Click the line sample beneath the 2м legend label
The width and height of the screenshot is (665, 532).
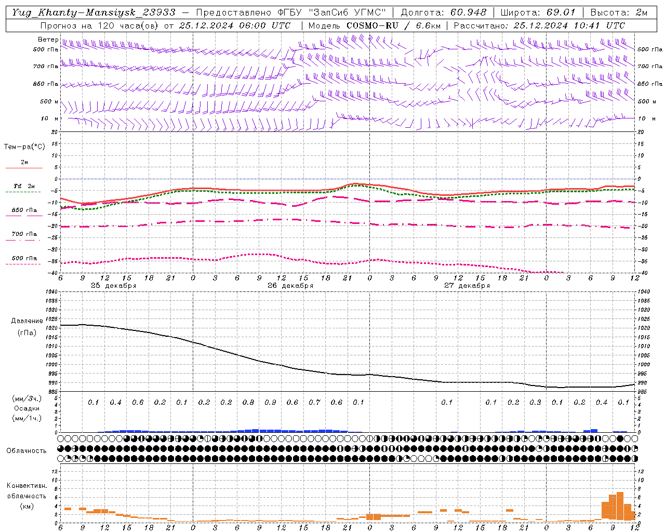[24, 168]
